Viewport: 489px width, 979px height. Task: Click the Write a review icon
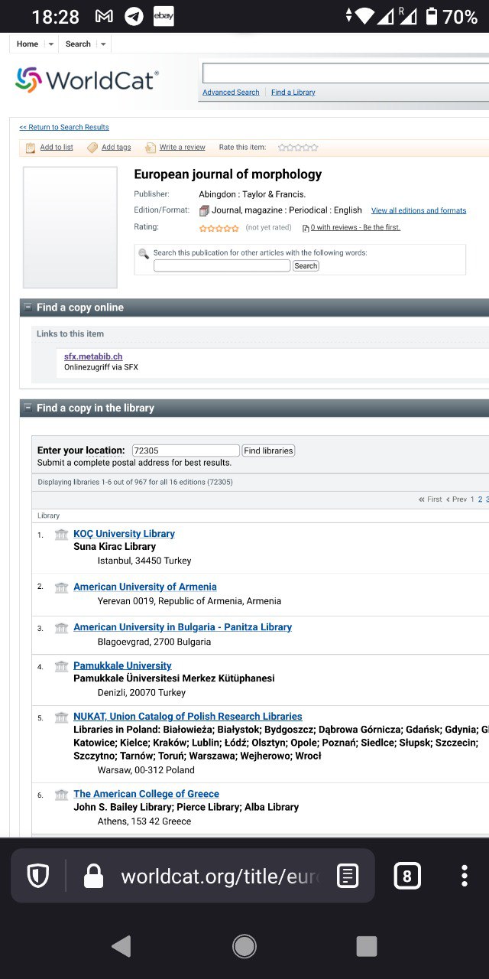coord(151,148)
